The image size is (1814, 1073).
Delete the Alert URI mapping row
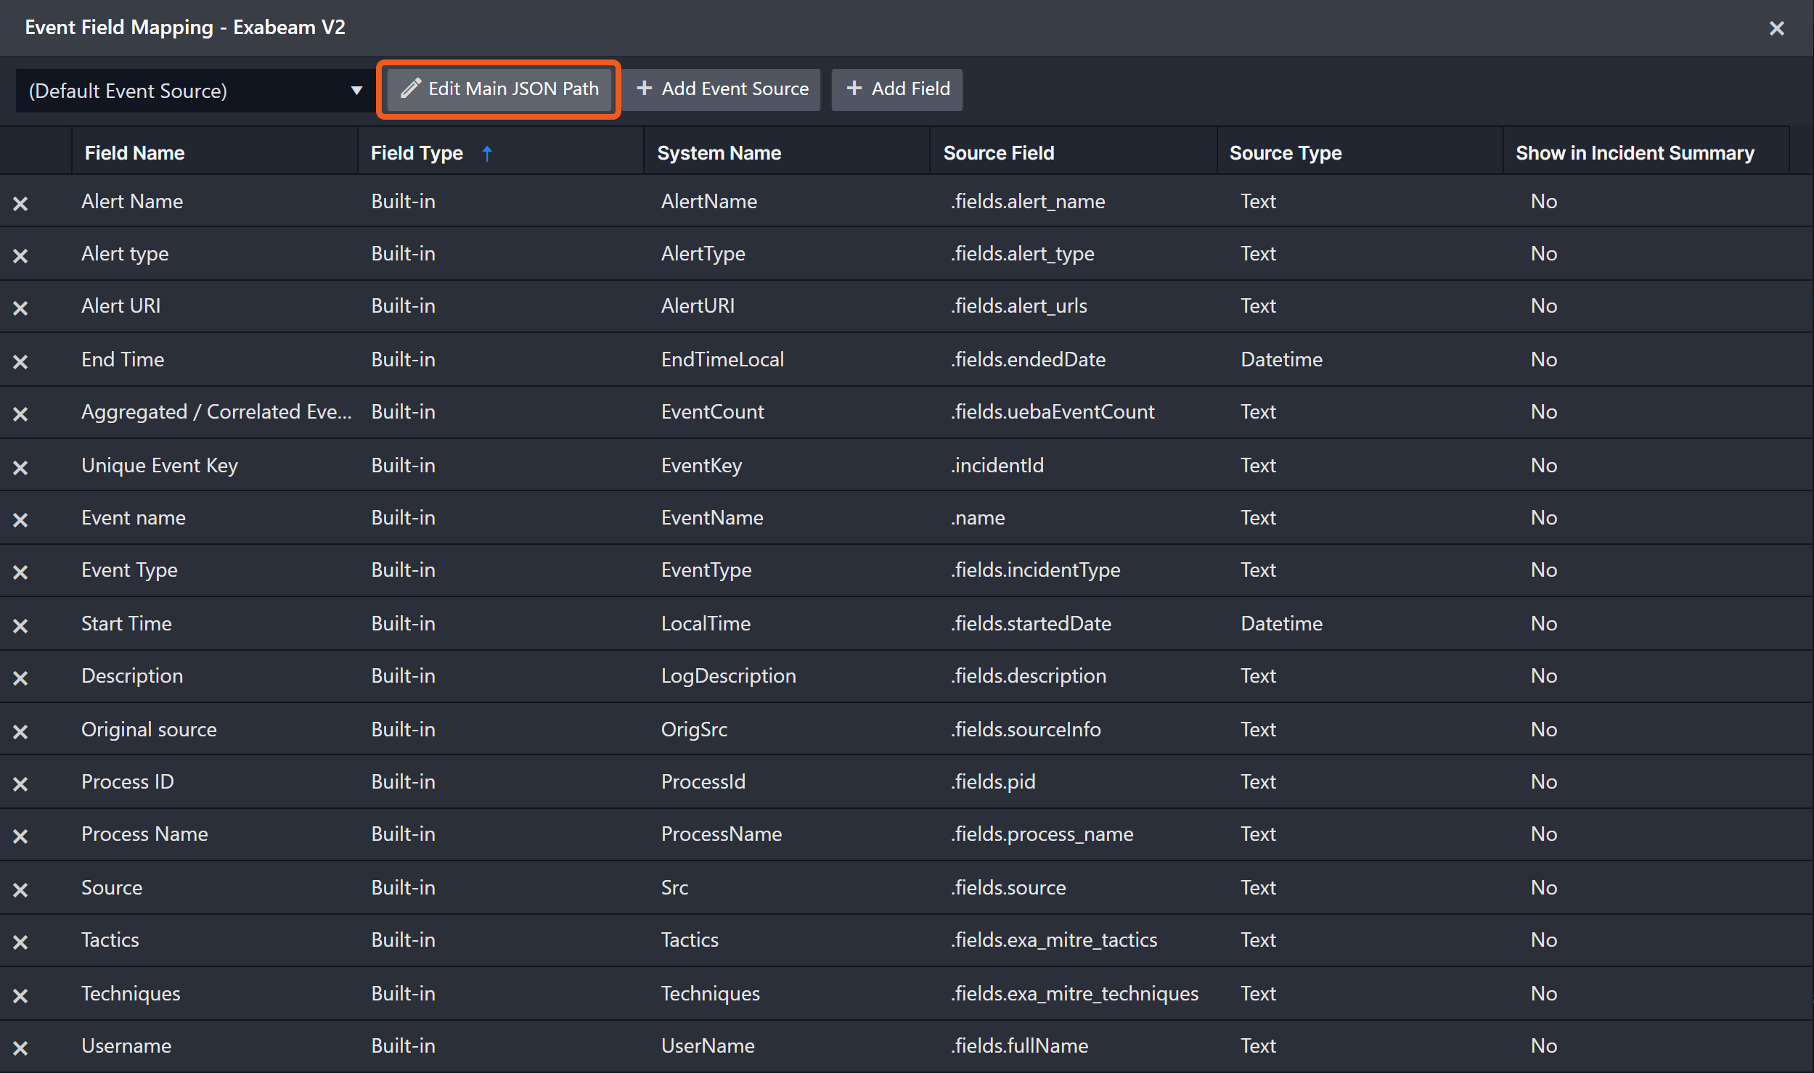(20, 308)
